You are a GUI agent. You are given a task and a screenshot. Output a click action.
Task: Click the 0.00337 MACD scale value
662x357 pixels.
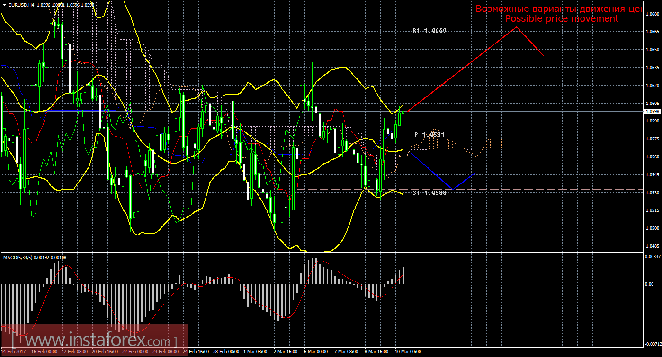pos(652,257)
